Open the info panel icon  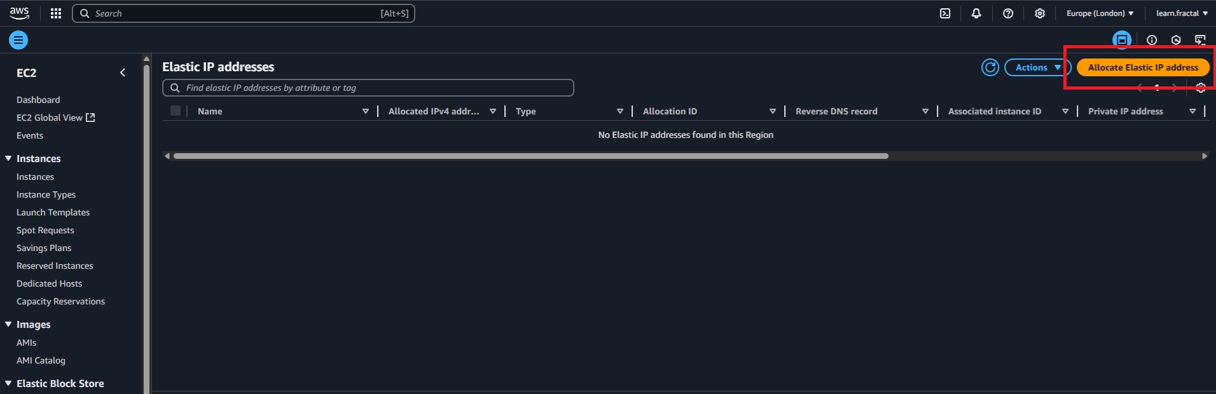(1152, 40)
